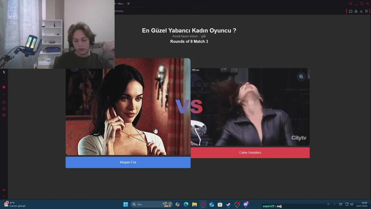Open the GX Control icon in the sidebar

[4, 190]
